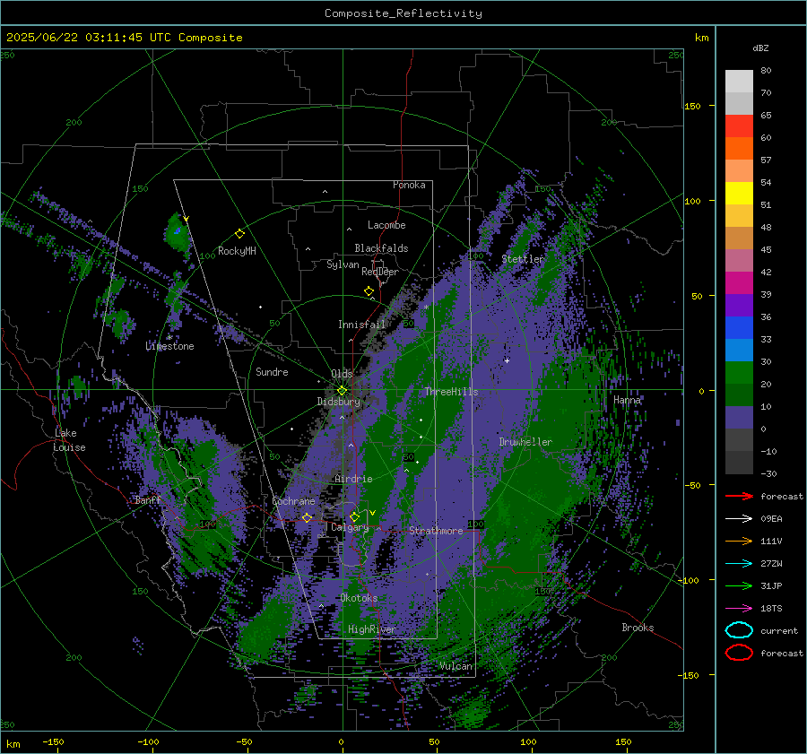Click the Strathmore town label

(x=436, y=531)
